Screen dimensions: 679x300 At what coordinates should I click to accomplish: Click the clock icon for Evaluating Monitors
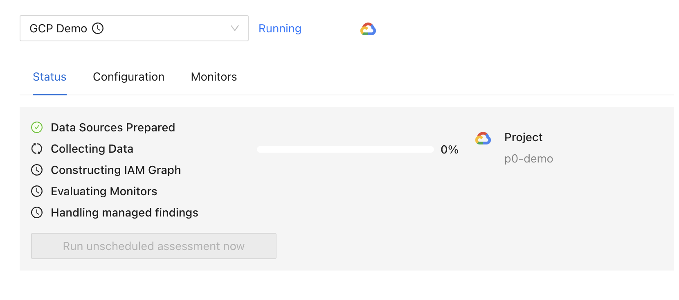coord(37,192)
